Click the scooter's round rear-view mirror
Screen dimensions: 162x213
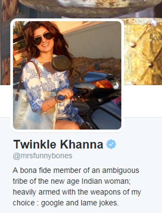pos(61,63)
